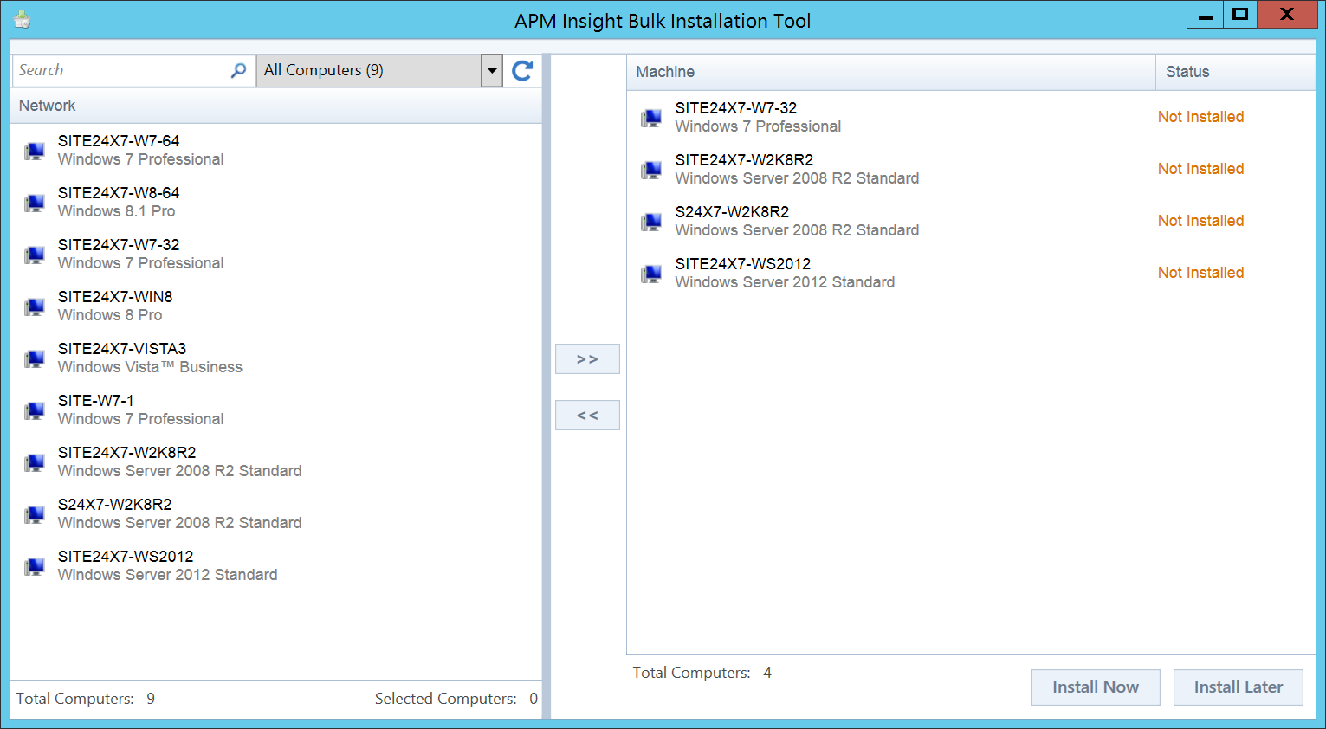Open the All Computers (9) dropdown

click(x=368, y=71)
